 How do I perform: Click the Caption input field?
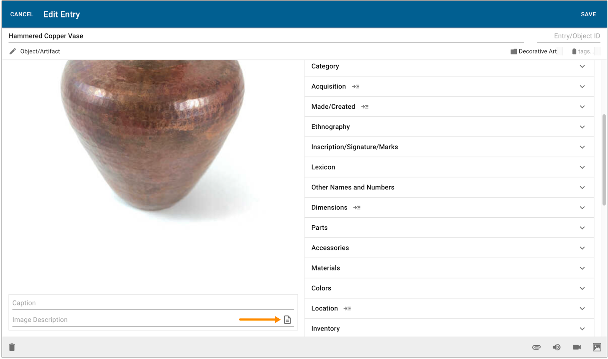tap(153, 303)
